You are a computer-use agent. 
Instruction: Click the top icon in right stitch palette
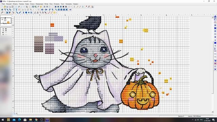pyautogui.click(x=215, y=17)
